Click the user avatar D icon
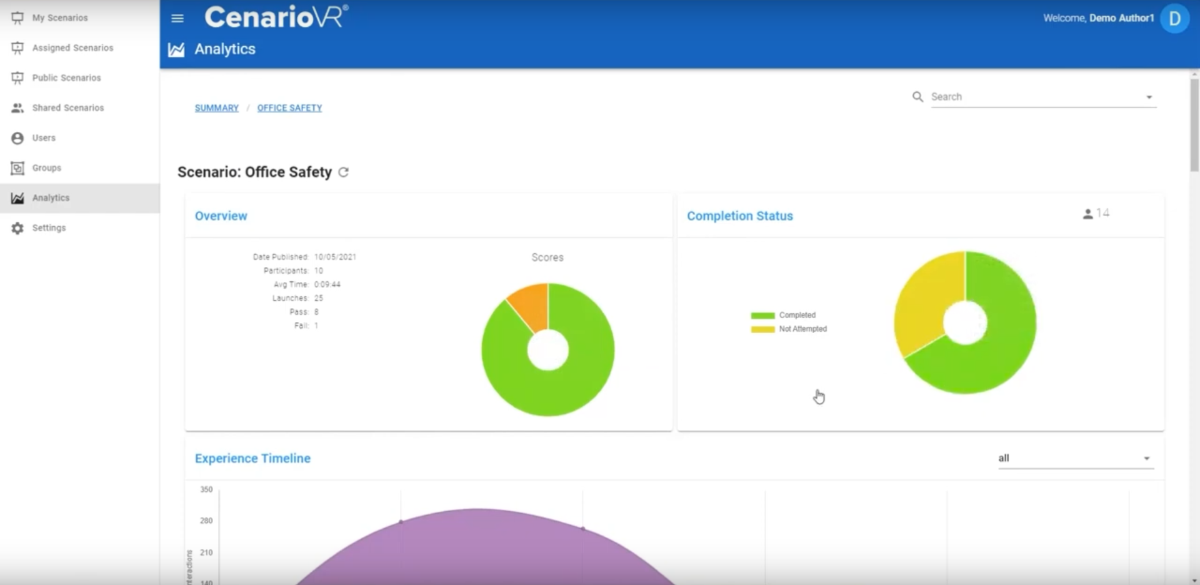This screenshot has width=1200, height=585. 1174,18
